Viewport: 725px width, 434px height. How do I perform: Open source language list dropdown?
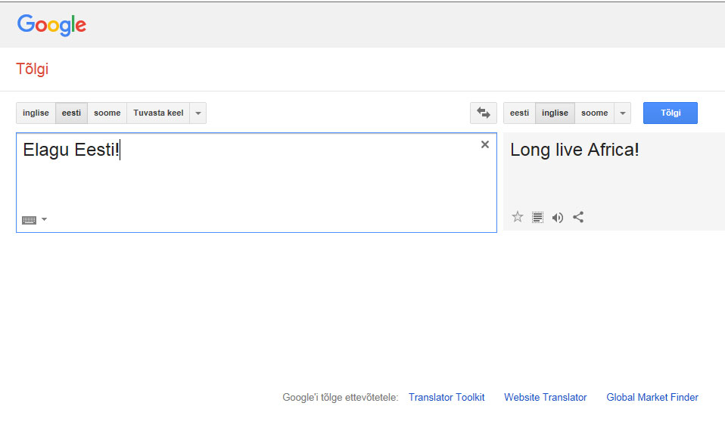coord(198,113)
